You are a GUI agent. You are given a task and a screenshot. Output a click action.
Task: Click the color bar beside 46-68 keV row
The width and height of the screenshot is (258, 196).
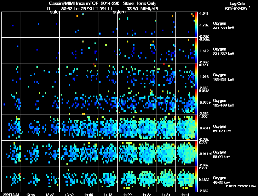point(196,179)
